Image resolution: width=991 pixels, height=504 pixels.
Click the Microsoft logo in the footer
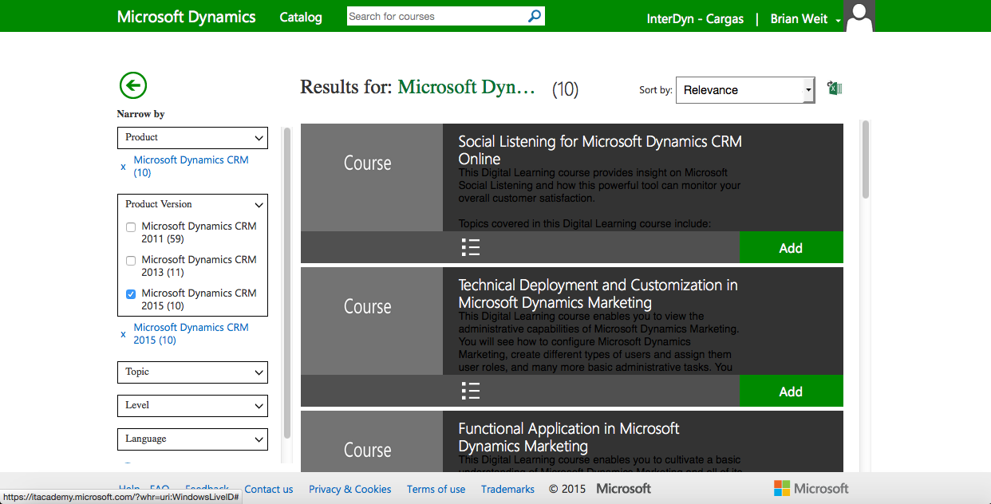[x=811, y=488]
